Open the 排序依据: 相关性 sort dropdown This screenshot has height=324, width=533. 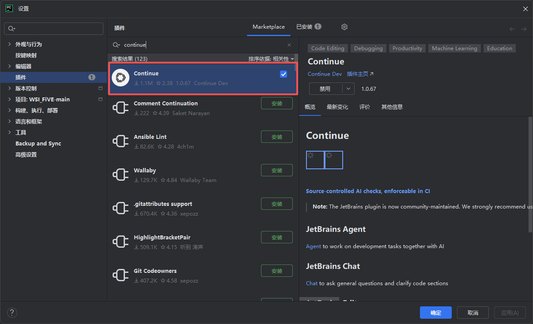[x=271, y=59]
